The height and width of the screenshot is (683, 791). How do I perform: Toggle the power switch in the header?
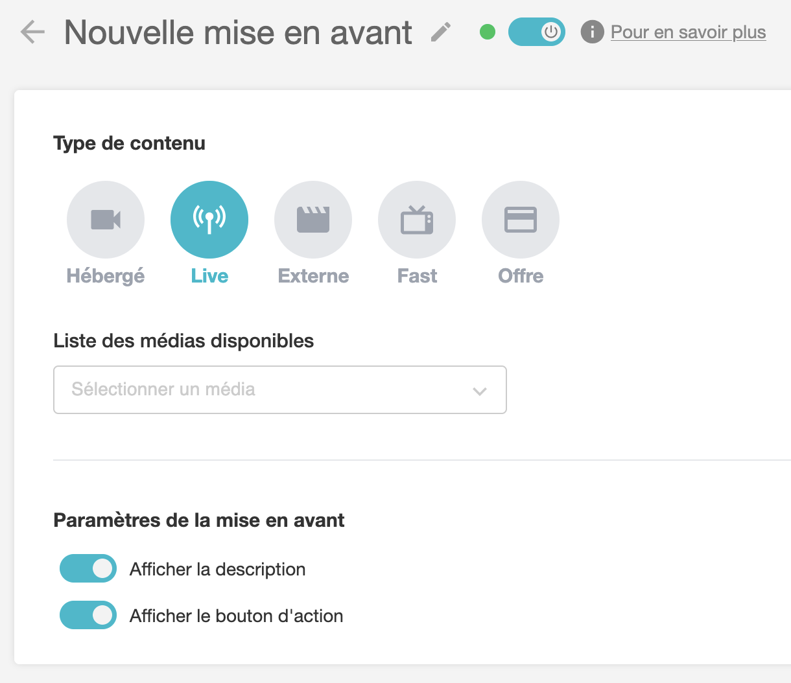click(537, 32)
